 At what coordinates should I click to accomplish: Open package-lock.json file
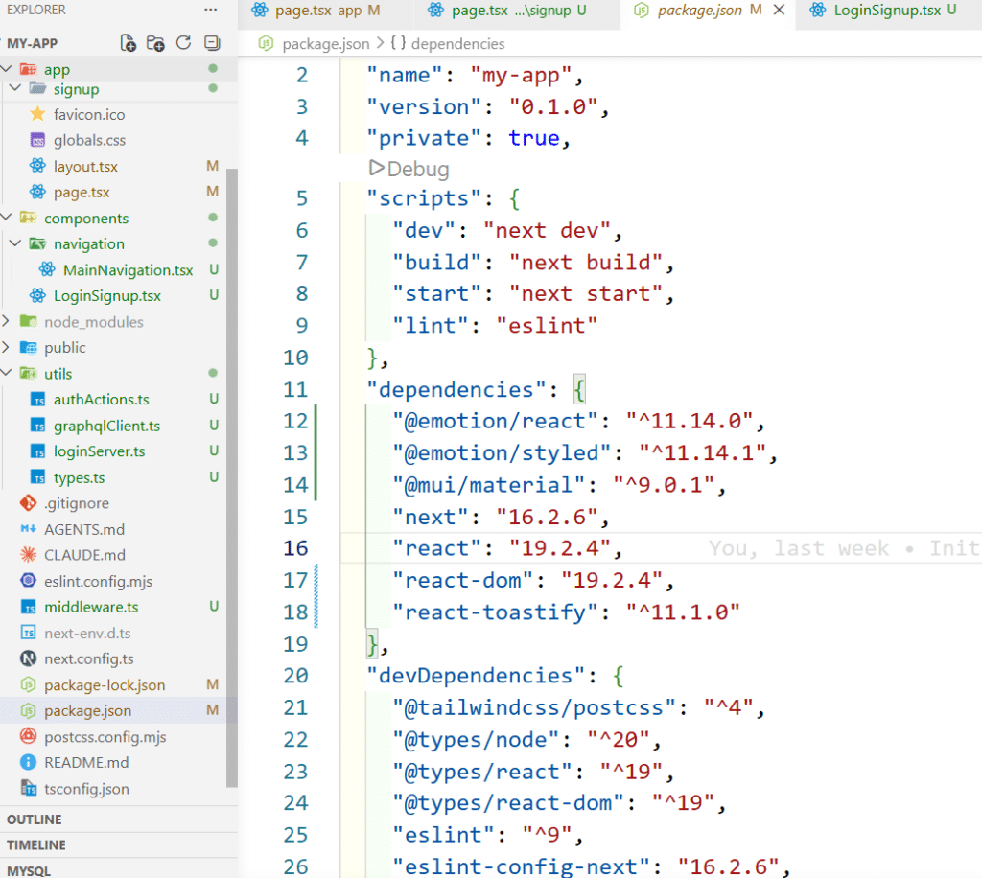[105, 685]
